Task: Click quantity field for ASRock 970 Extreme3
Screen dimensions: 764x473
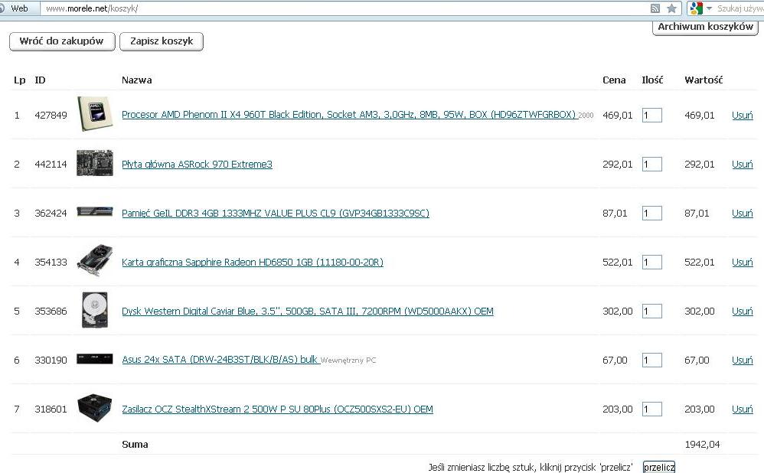Action: (x=652, y=164)
